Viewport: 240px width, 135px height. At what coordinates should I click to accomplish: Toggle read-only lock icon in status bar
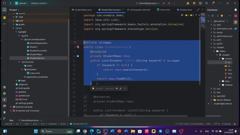[234, 124]
